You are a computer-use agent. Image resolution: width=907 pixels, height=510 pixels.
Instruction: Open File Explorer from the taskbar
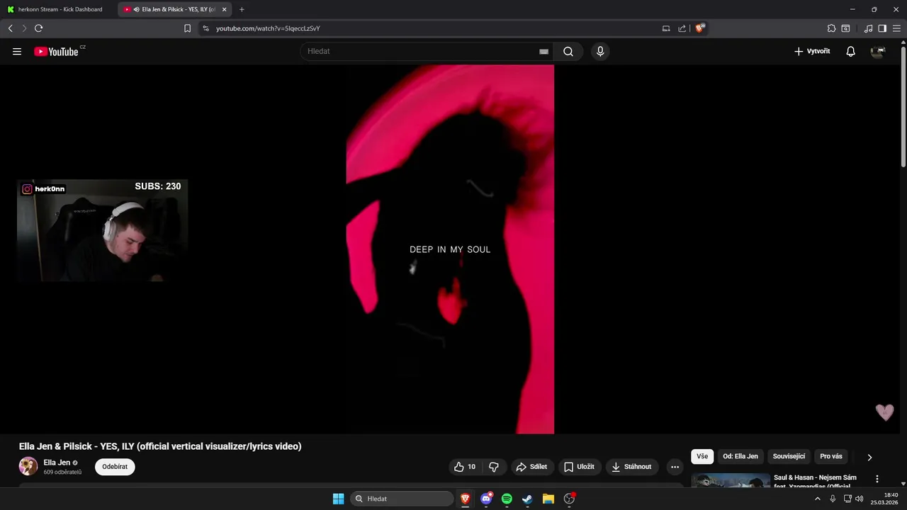tap(548, 499)
